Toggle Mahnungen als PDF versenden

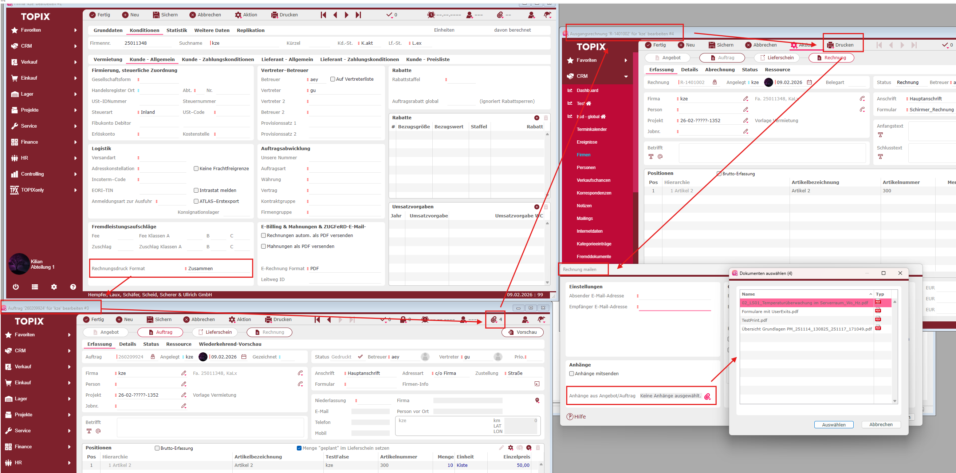264,246
